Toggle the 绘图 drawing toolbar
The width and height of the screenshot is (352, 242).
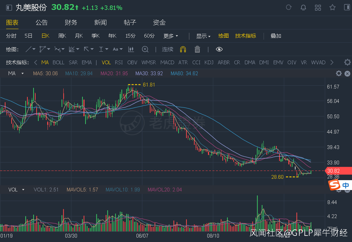point(223,36)
